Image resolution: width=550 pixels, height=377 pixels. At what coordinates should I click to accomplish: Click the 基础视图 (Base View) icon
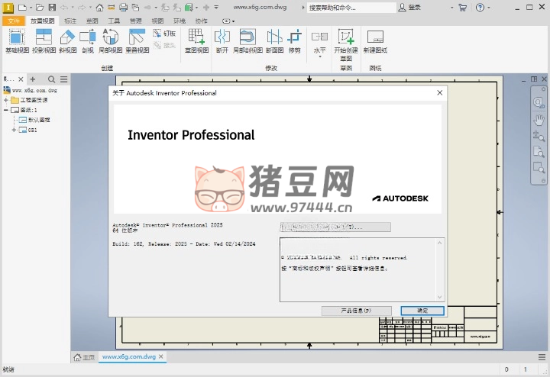[x=16, y=39]
